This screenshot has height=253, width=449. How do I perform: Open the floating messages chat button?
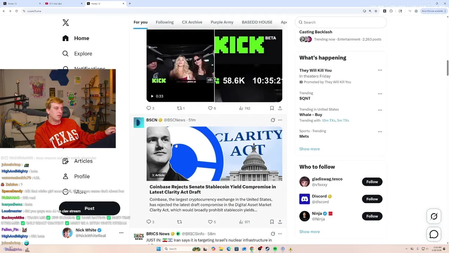[x=434, y=234]
